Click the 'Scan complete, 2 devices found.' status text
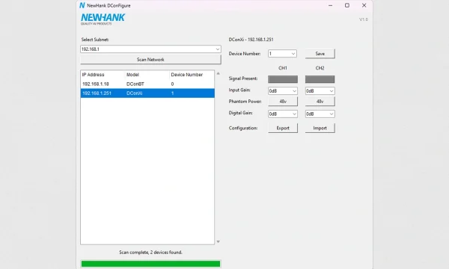This screenshot has width=449, height=269. (150, 253)
